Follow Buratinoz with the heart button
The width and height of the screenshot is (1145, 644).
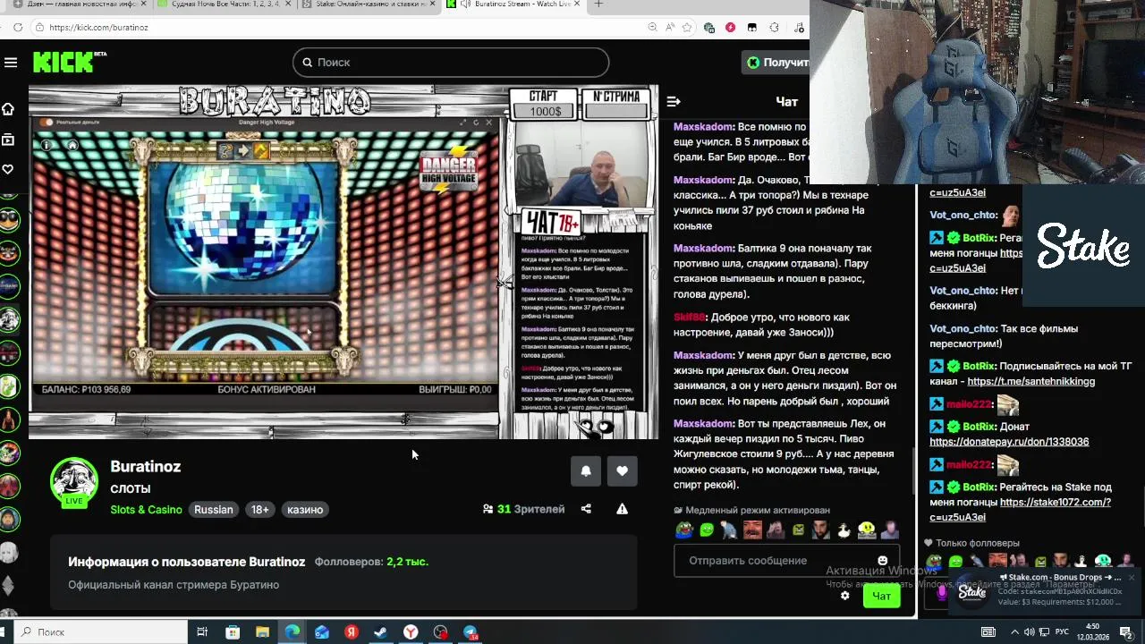point(623,471)
